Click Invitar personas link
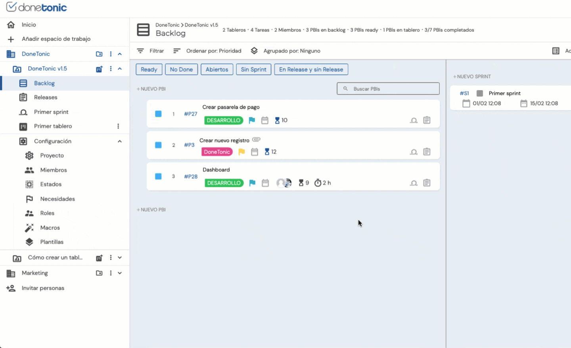Image resolution: width=571 pixels, height=348 pixels. (43, 288)
